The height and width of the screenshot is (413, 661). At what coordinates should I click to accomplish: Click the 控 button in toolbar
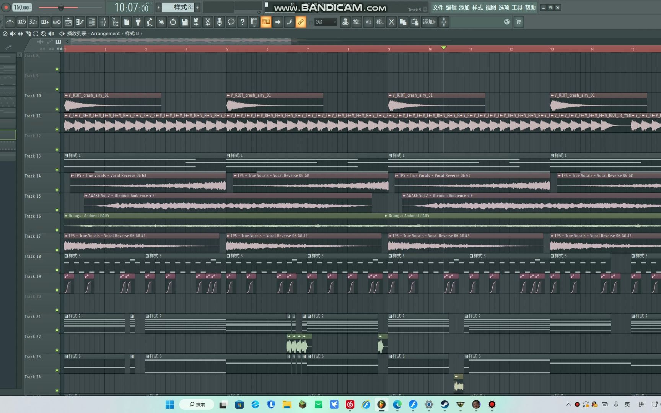point(357,22)
